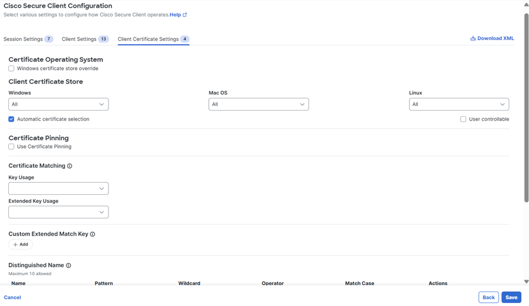Save the Secure Client configuration

tap(511, 297)
